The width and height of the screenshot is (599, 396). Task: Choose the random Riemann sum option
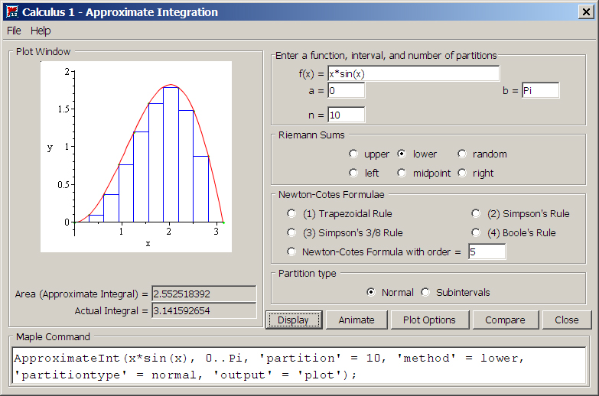point(462,154)
